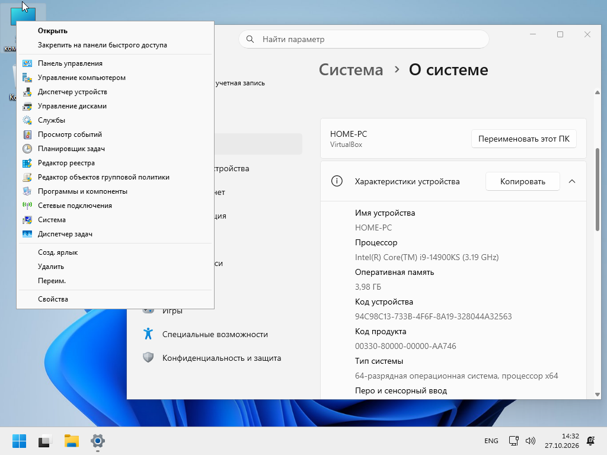Click the Settings gear on the taskbar
The height and width of the screenshot is (455, 607).
[98, 441]
